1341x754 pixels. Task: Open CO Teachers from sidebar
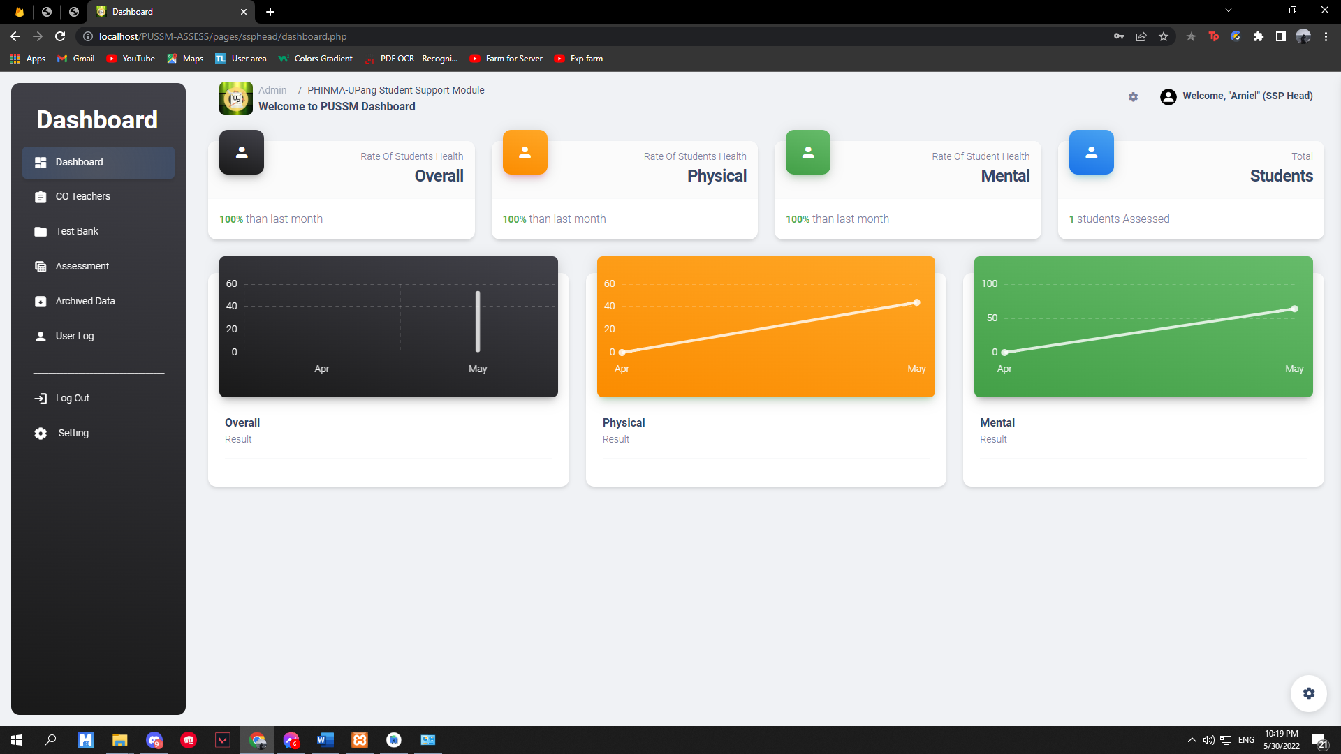[x=82, y=196]
